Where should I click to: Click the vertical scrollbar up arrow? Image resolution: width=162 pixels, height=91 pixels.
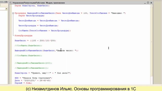(x=152, y=6)
